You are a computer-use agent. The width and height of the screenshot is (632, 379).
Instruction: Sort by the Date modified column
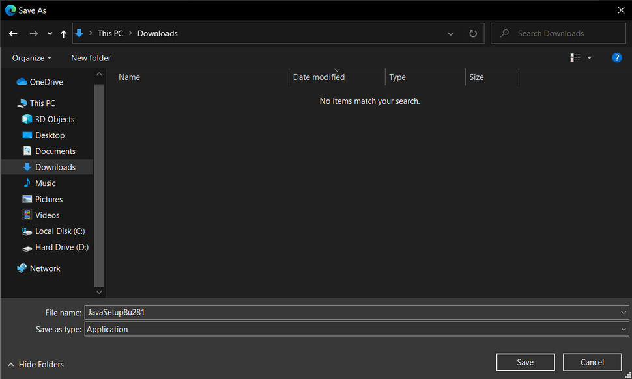tap(319, 77)
